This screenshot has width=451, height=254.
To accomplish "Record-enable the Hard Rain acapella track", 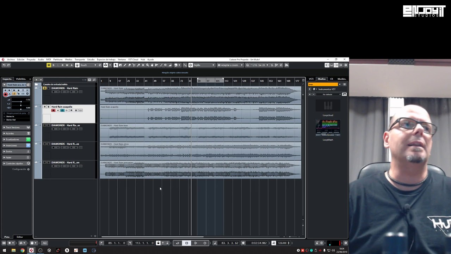I will (53, 110).
